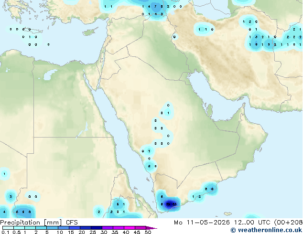Select the legend label '20'
Viewport: 303px width, 234px height.
(82, 232)
